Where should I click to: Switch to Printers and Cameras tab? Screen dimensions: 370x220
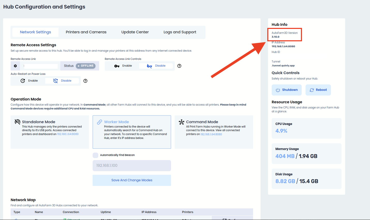pos(86,32)
